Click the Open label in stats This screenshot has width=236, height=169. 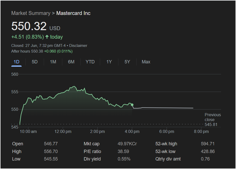pyautogui.click(x=18, y=144)
